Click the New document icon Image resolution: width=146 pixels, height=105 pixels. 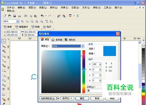[5, 16]
